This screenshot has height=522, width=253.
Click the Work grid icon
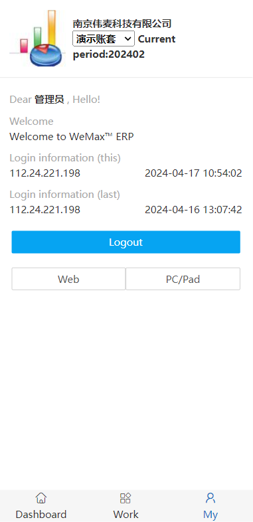[126, 498]
